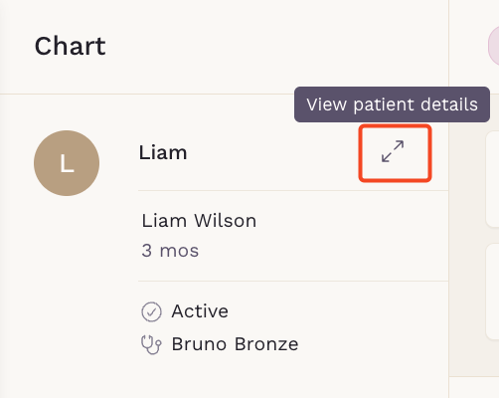The image size is (499, 398).
Task: Click the white letter L inside the avatar
Action: [x=67, y=163]
